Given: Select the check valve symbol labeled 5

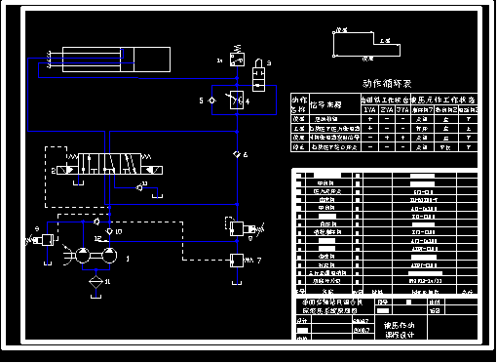Looking at the screenshot, I should pyautogui.click(x=211, y=101).
